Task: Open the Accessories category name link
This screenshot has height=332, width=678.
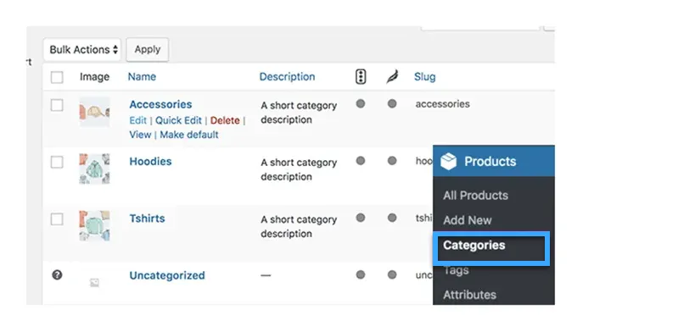Action: point(160,104)
